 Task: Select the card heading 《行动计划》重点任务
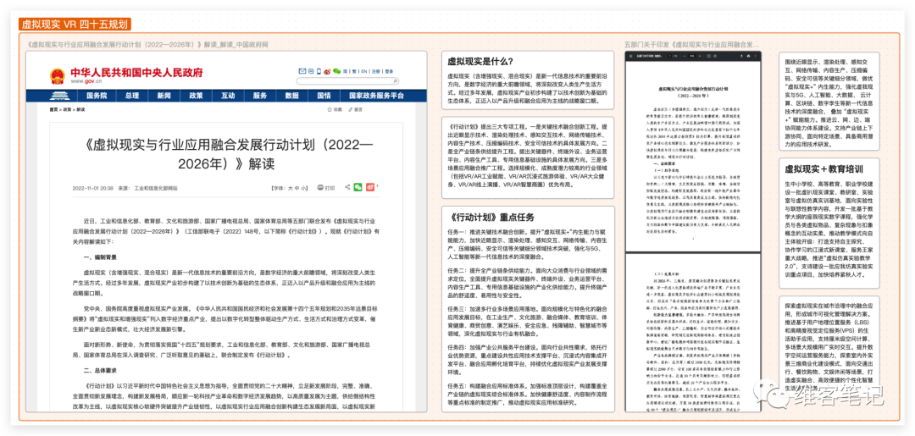[491, 218]
